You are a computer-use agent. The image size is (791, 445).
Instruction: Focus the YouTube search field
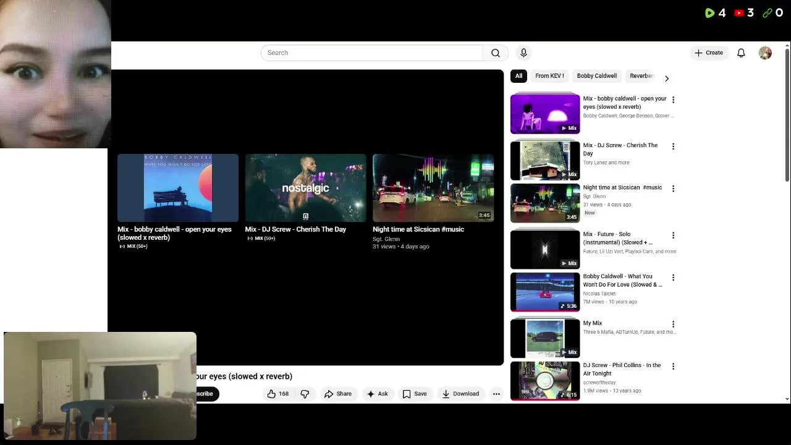click(x=371, y=53)
